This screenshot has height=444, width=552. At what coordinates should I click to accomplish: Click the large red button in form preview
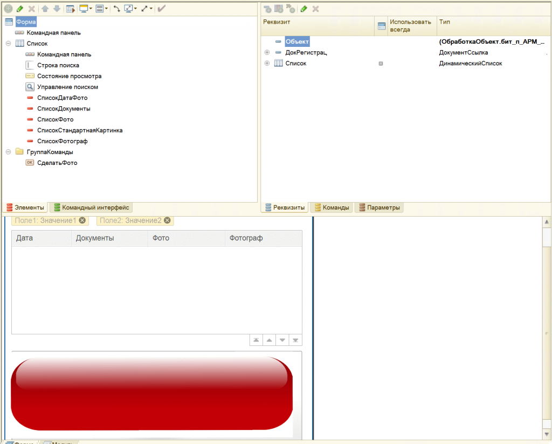[x=151, y=393]
